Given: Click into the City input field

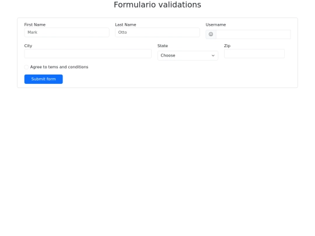Looking at the screenshot, I should [x=87, y=54].
